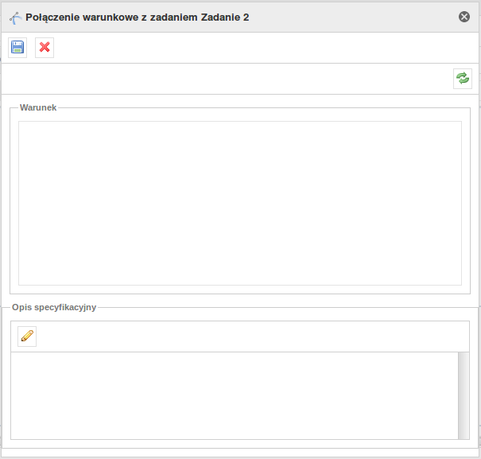Click the 'Warunek' group label
Viewport: 481px width, 459px height.
pos(38,107)
